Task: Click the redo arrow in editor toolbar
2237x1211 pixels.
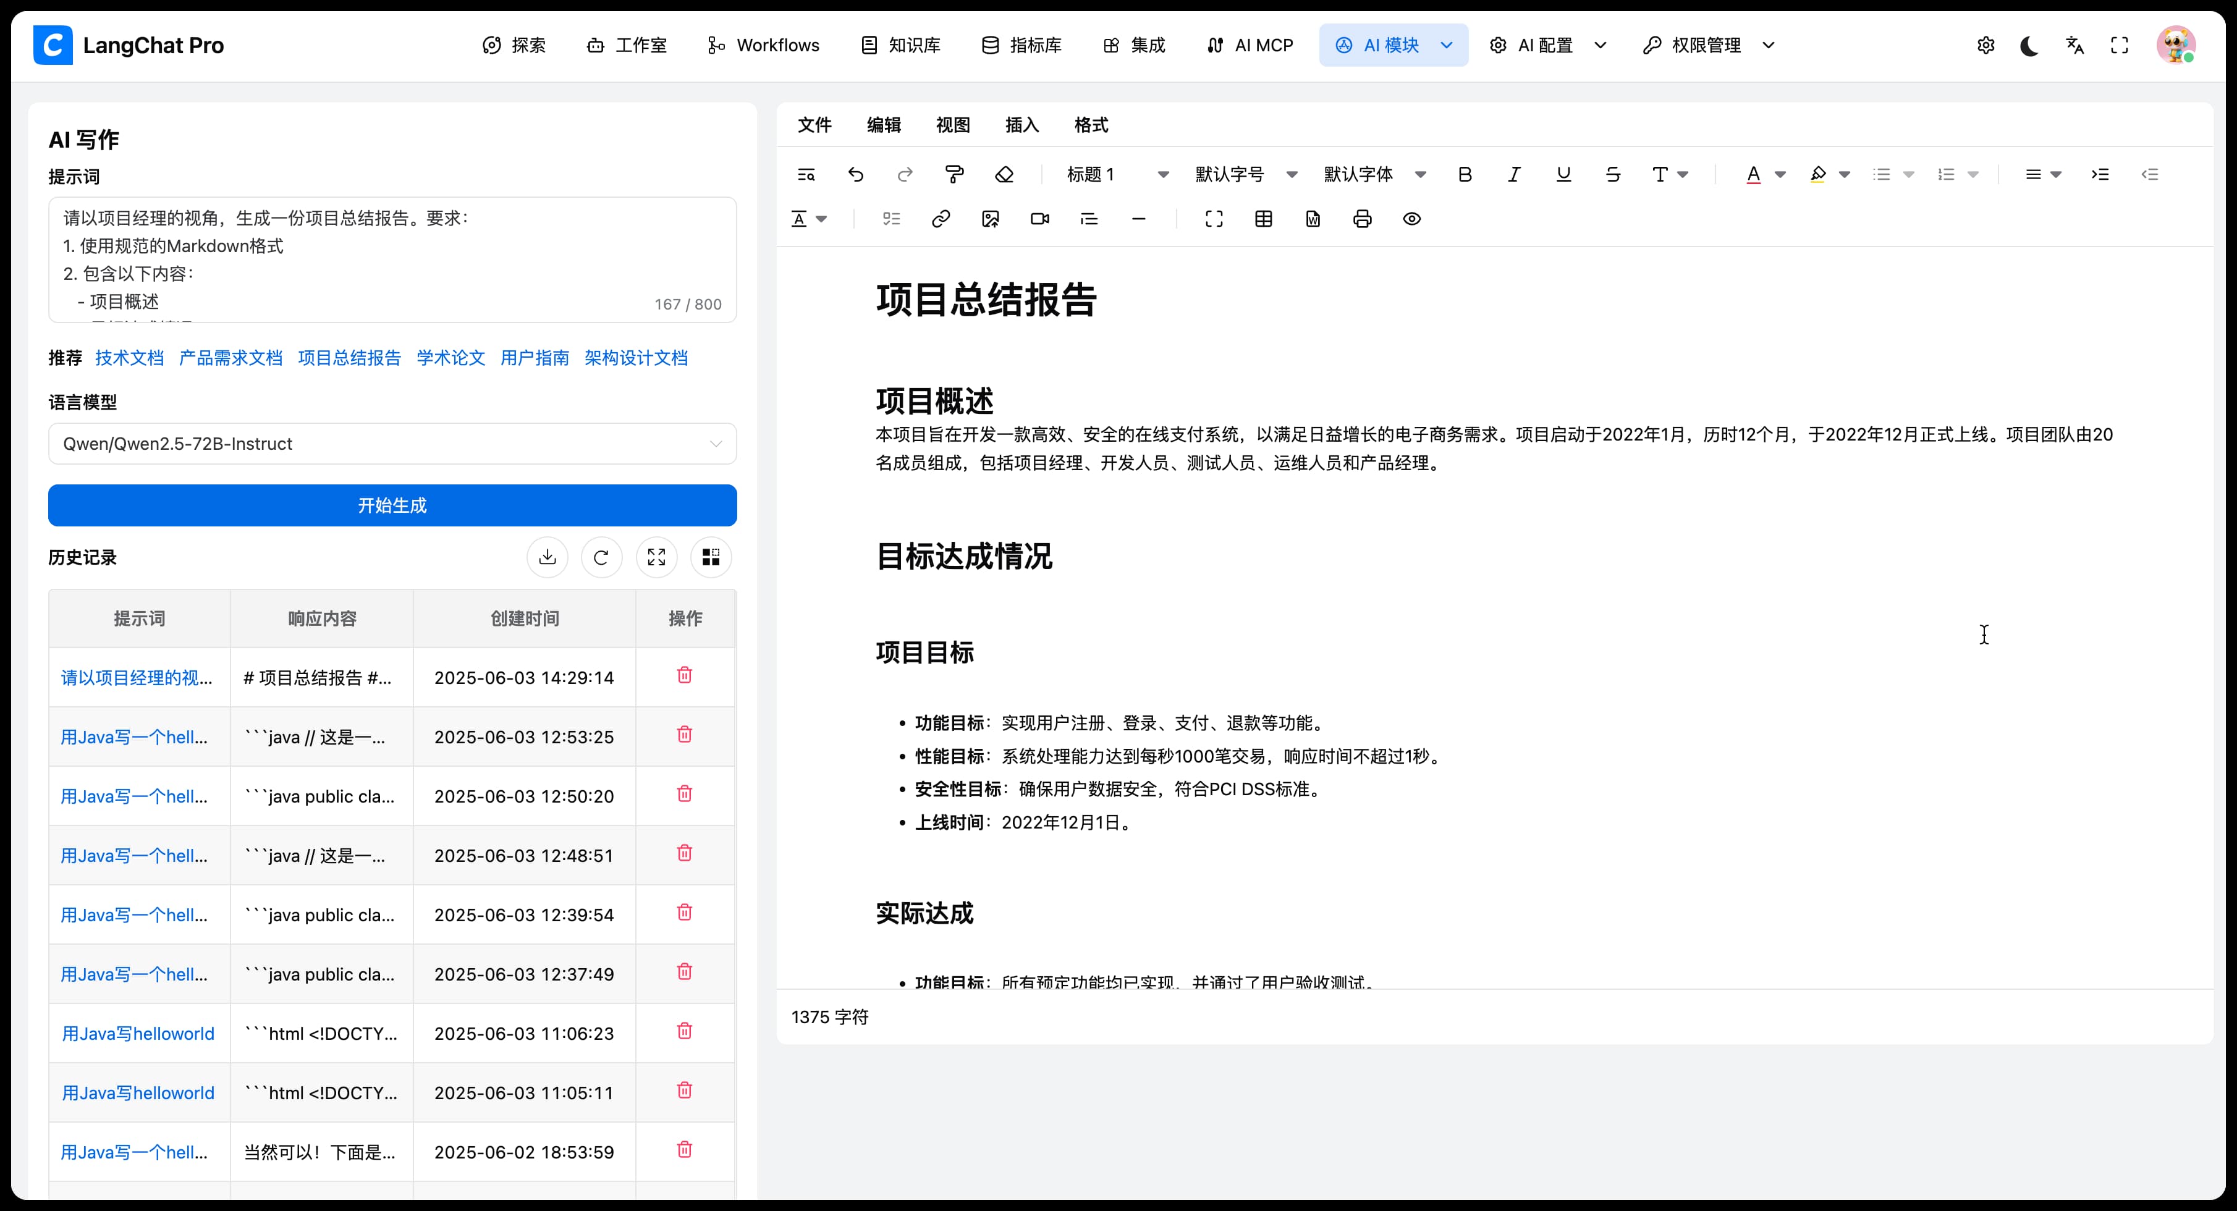Action: (905, 174)
